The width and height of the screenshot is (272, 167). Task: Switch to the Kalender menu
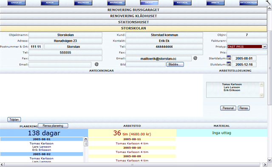tap(83, 3)
